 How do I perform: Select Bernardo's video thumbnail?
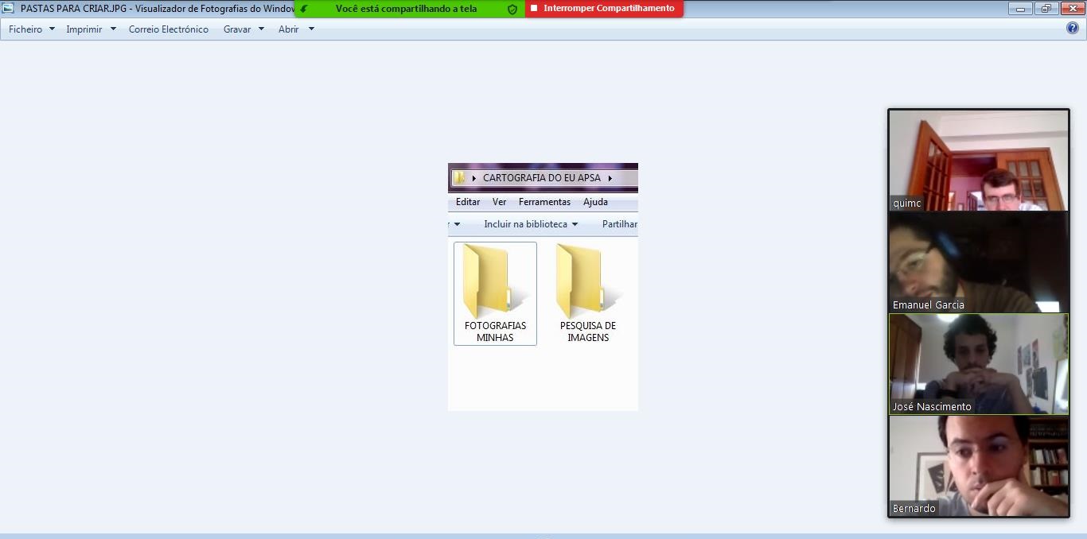pyautogui.click(x=978, y=466)
